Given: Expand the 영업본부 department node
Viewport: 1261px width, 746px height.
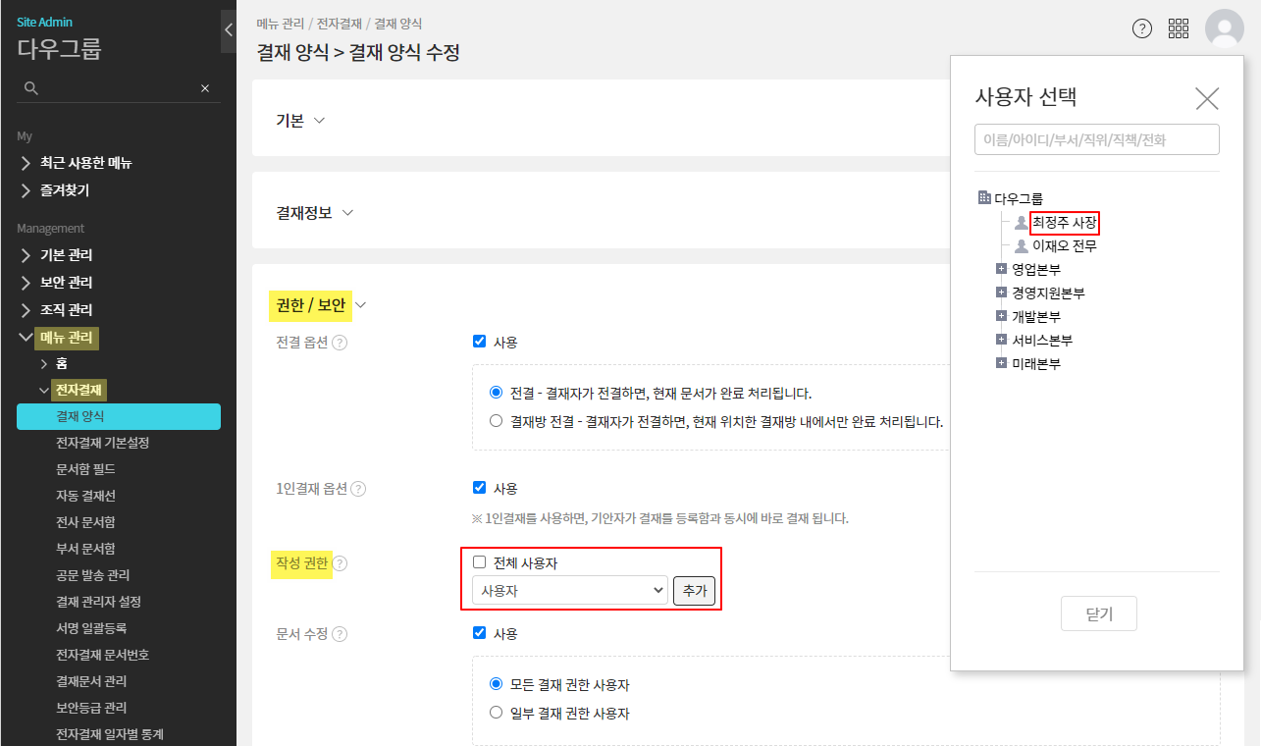Looking at the screenshot, I should pos(1001,269).
